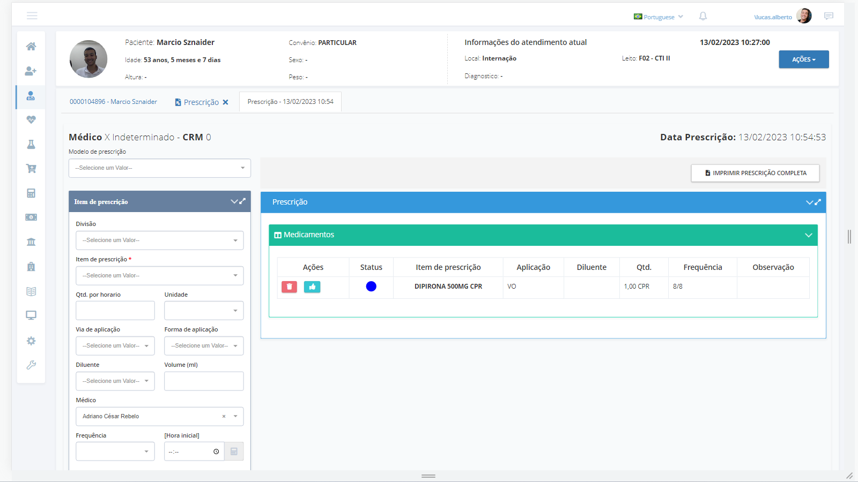Open the laboratory flask sidebar icon

coord(31,145)
